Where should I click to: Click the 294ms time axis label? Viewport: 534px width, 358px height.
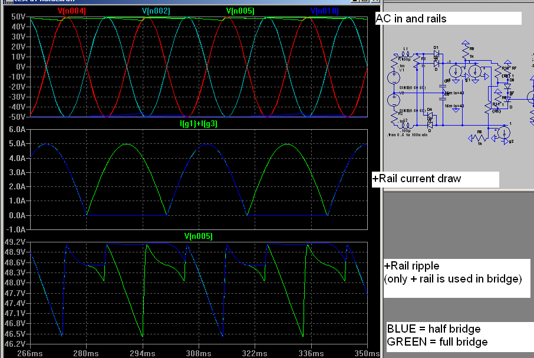coord(143,353)
